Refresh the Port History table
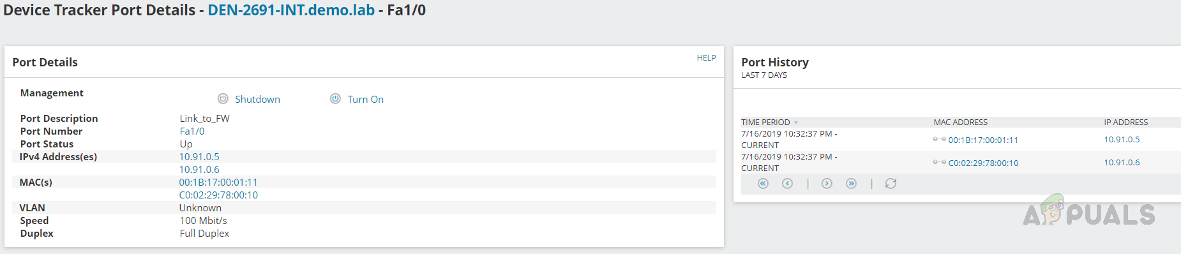1181x254 pixels. click(891, 183)
